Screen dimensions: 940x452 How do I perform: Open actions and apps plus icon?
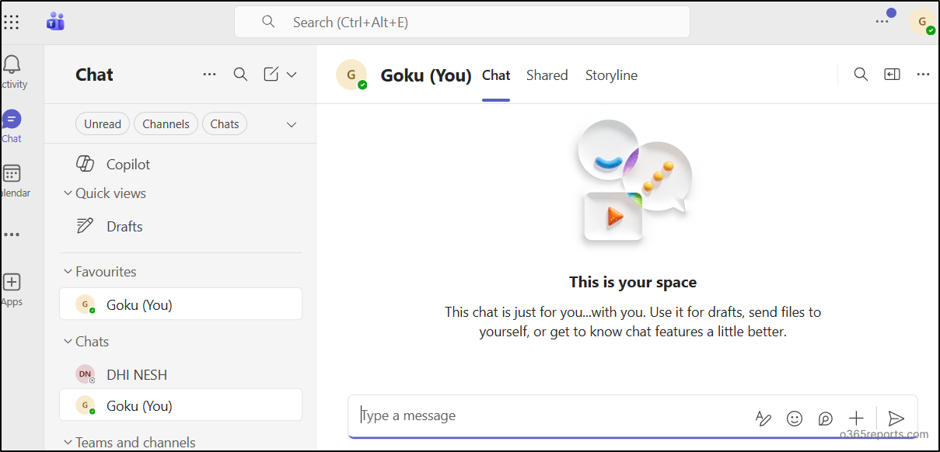(856, 419)
